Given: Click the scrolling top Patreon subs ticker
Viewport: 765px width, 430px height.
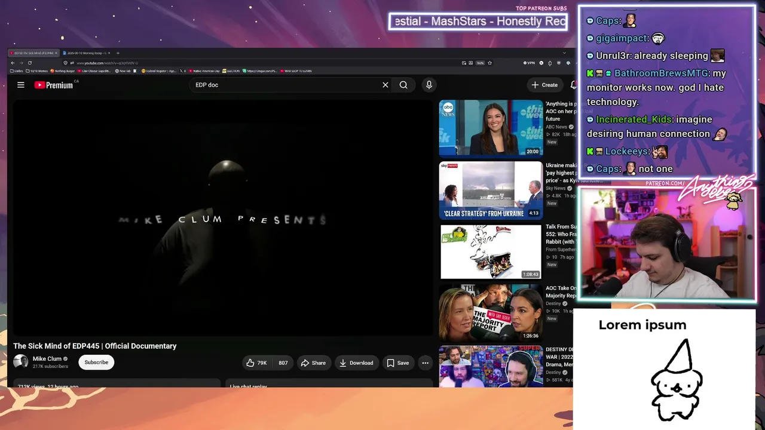Looking at the screenshot, I should pyautogui.click(x=478, y=21).
